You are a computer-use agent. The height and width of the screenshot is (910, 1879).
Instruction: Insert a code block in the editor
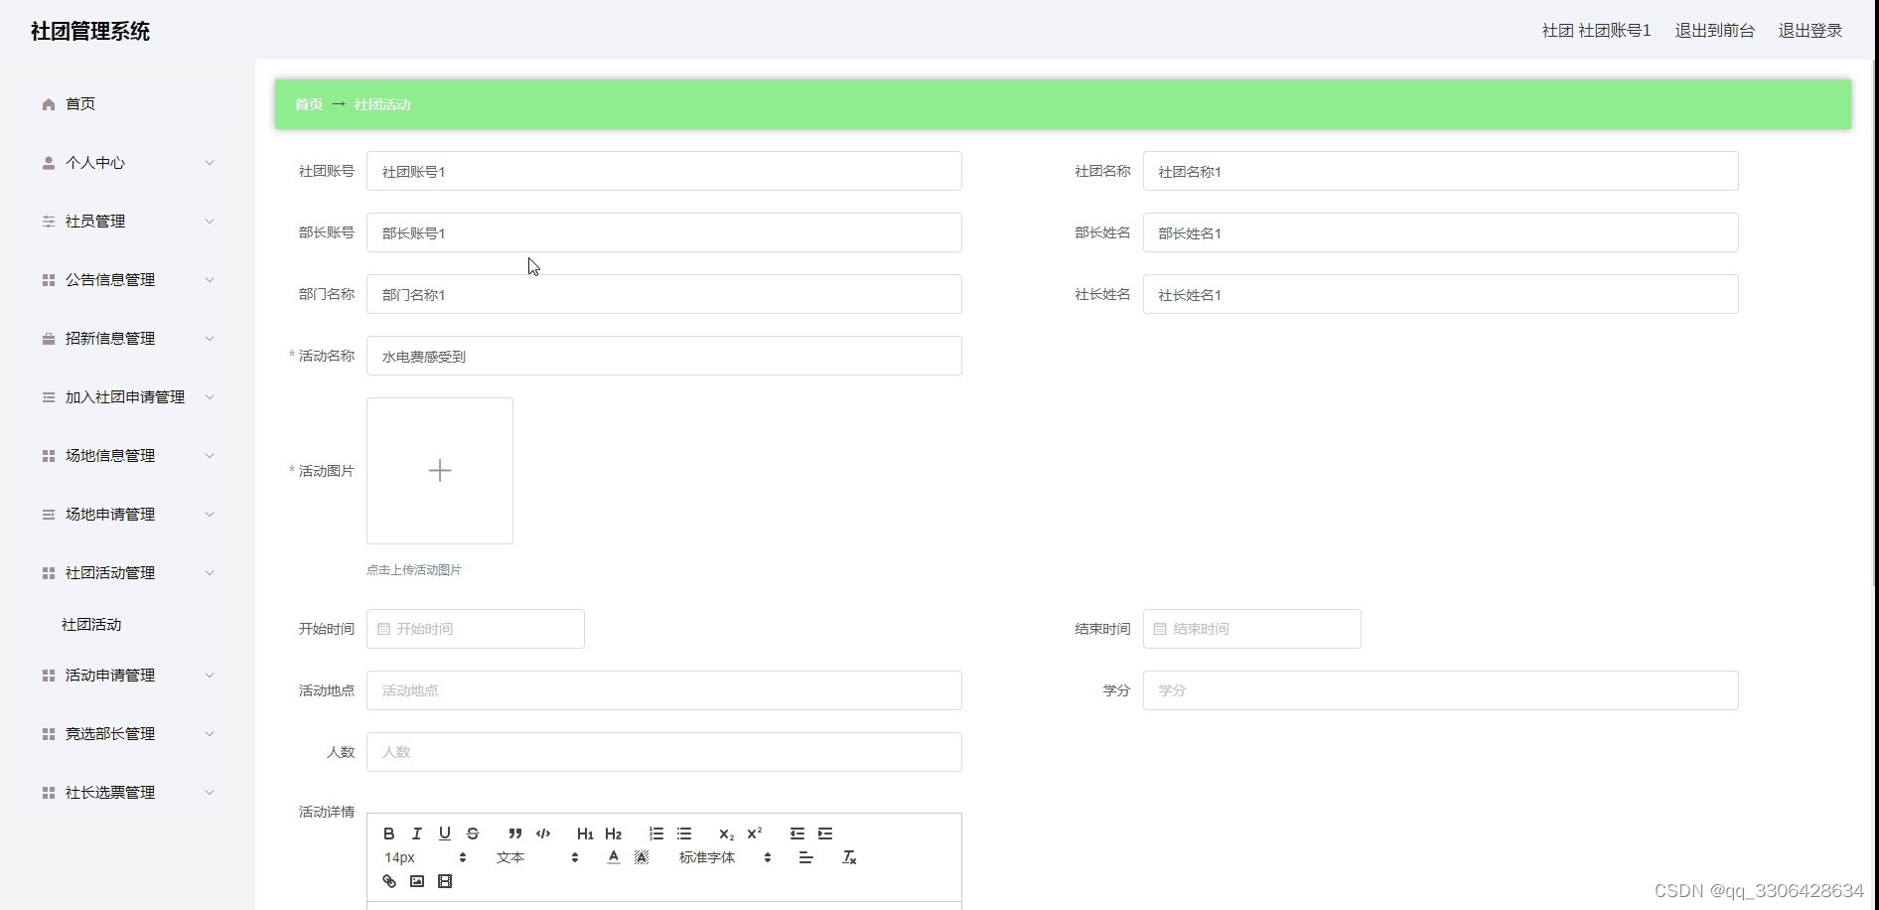click(x=543, y=834)
